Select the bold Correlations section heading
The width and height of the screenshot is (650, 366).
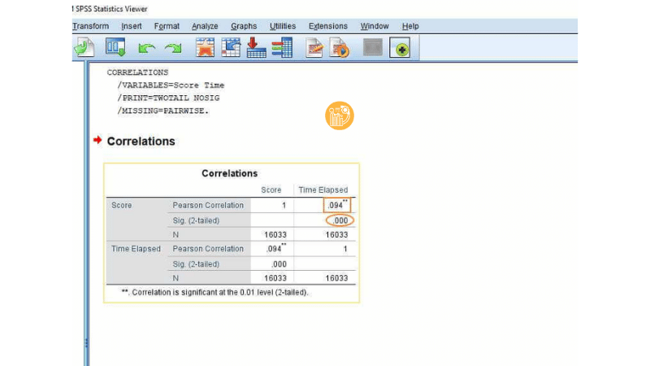141,141
